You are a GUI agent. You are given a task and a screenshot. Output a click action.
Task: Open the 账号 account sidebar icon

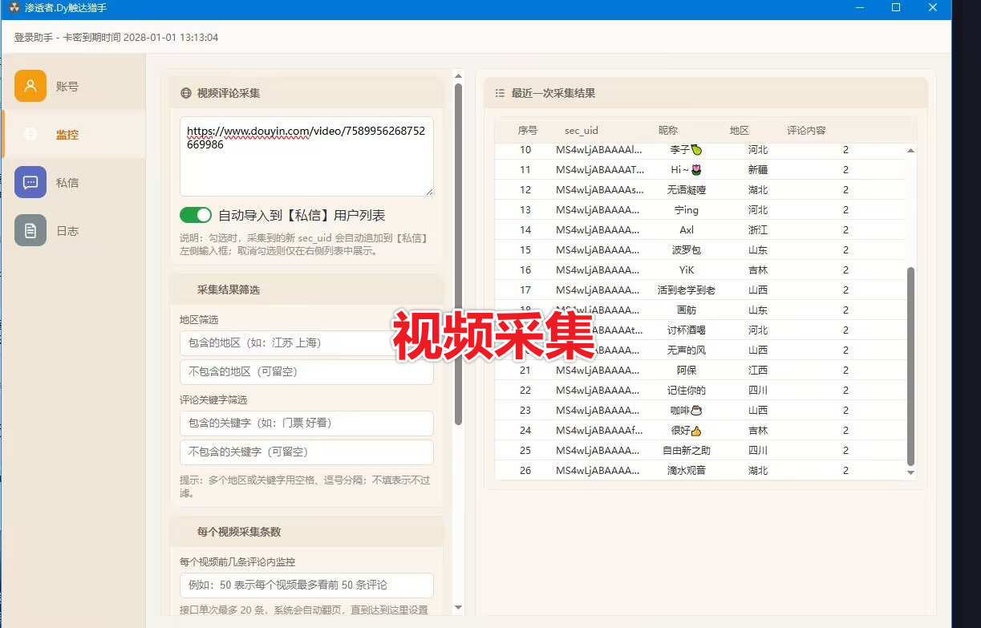pyautogui.click(x=30, y=87)
